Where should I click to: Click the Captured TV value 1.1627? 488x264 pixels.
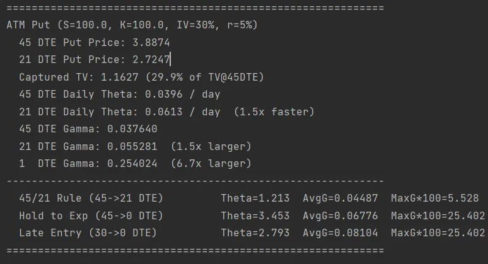[x=120, y=77]
